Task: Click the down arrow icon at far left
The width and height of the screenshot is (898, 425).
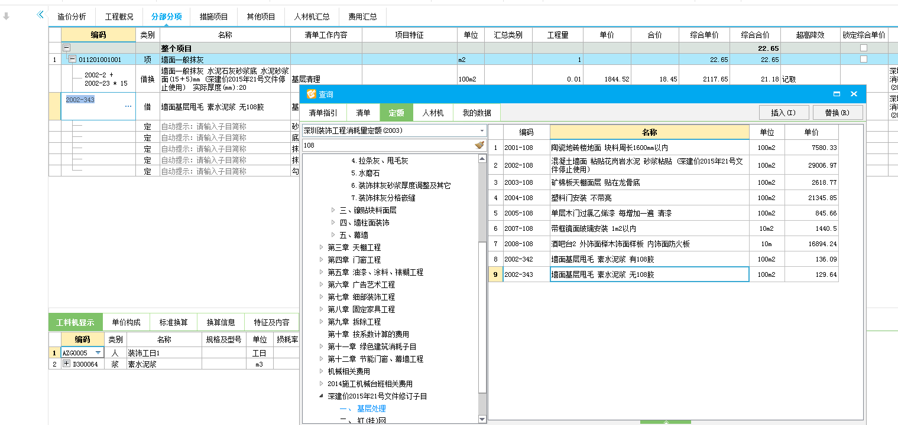Action: [7, 17]
